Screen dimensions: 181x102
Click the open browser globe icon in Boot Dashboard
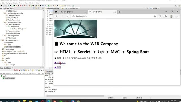click(x=21, y=70)
